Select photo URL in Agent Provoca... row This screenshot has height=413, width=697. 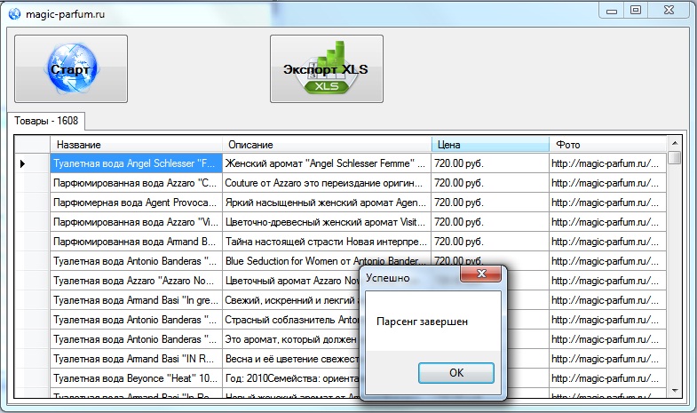607,203
